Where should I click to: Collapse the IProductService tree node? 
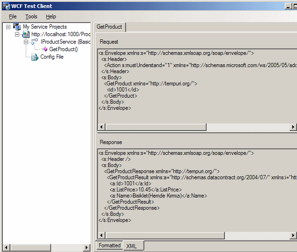(26, 42)
